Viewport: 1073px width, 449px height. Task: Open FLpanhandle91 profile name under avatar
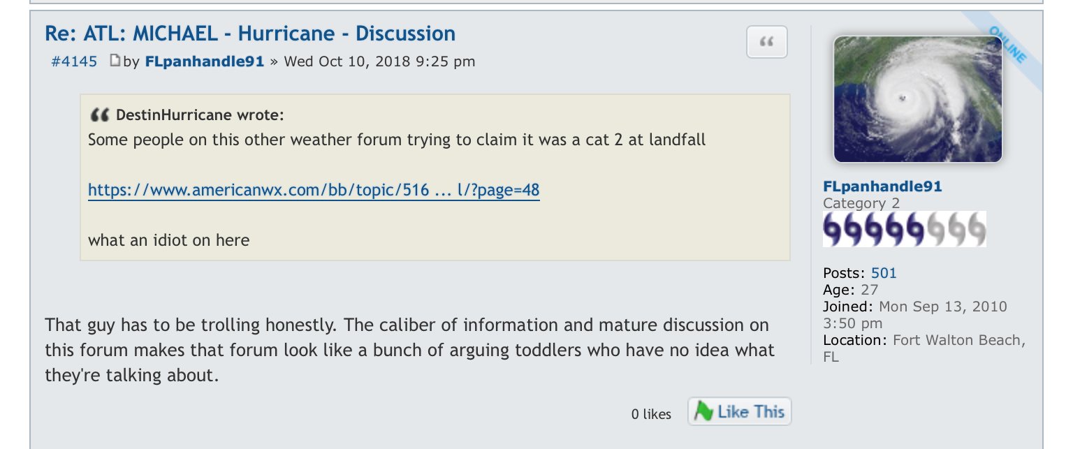pyautogui.click(x=882, y=186)
